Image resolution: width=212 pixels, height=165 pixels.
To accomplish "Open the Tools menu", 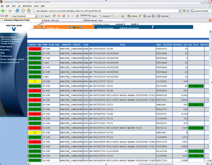I will click(36, 6).
